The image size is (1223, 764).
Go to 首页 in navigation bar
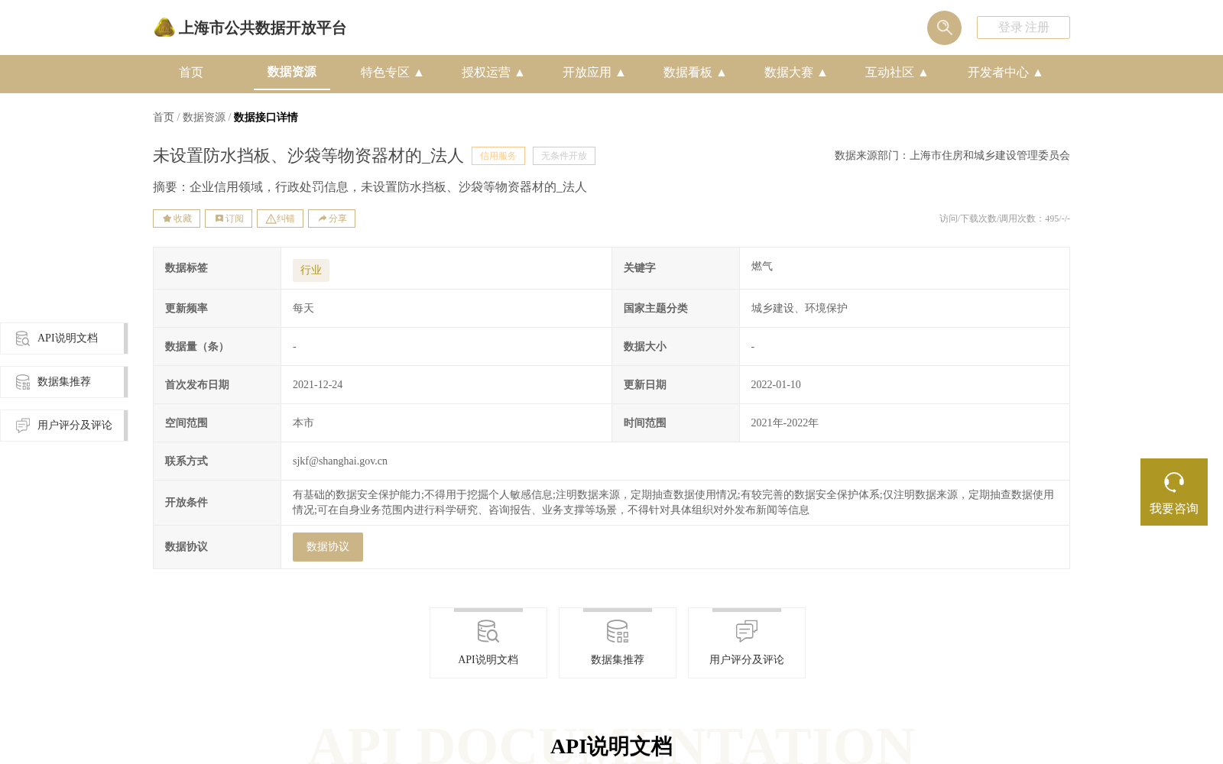tap(191, 73)
